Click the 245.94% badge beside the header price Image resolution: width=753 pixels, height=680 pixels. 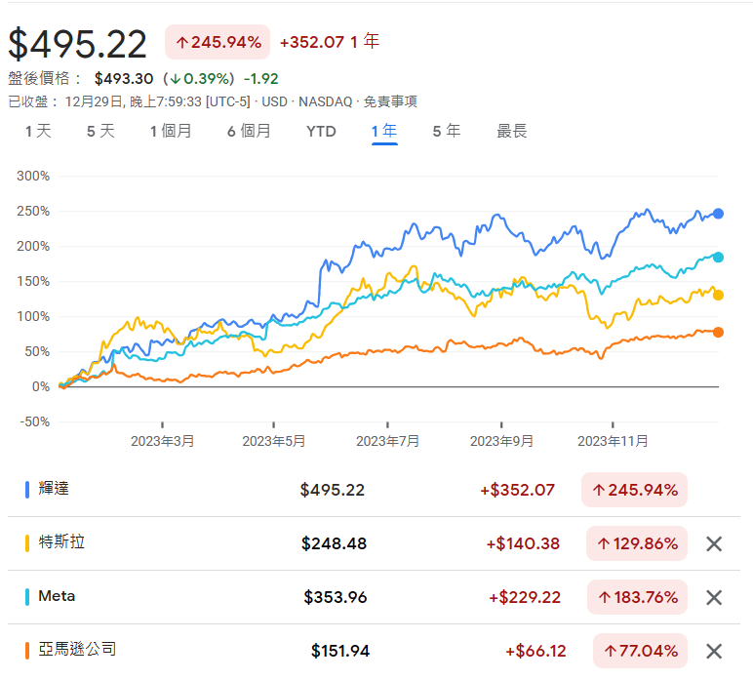pyautogui.click(x=218, y=42)
